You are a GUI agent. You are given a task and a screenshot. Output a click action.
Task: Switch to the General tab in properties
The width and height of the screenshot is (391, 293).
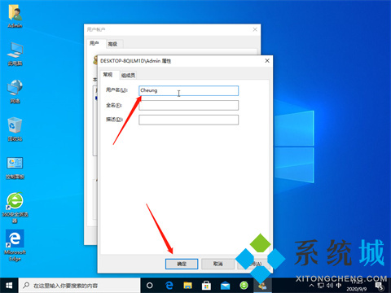(x=108, y=74)
